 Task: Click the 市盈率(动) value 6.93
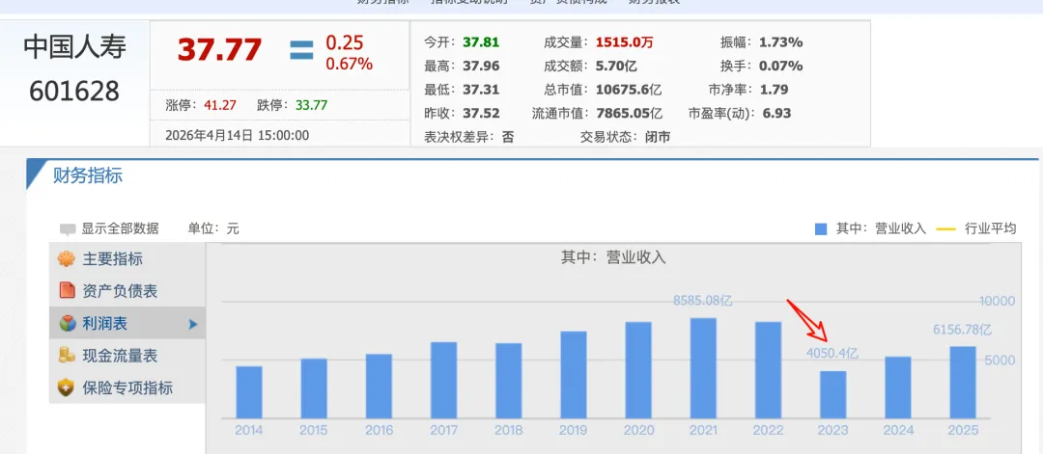coord(776,113)
